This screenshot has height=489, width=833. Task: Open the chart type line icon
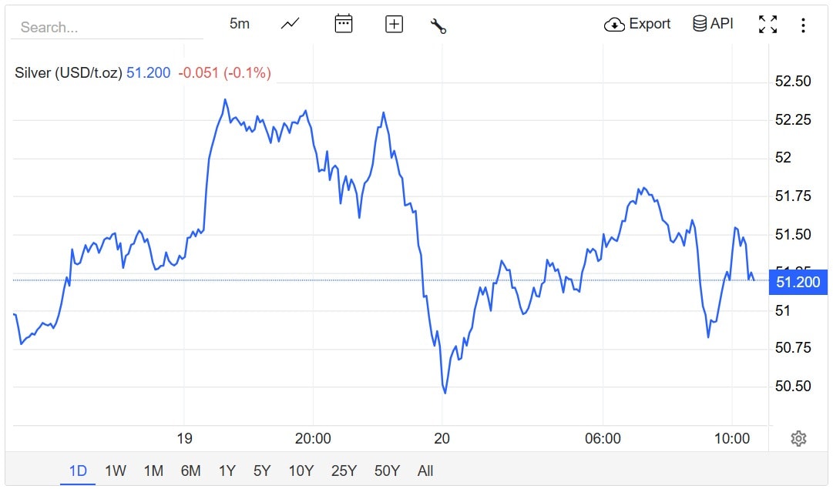(x=290, y=24)
